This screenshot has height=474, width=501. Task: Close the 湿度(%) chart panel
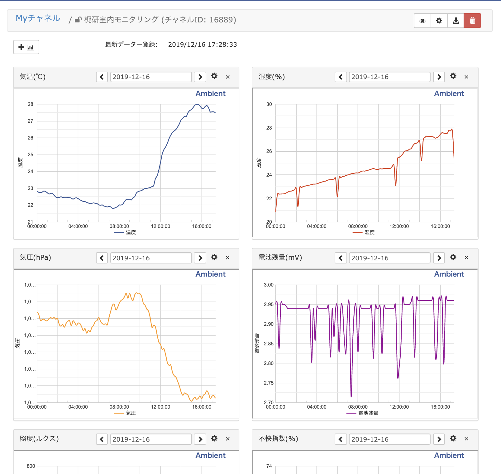(x=466, y=77)
